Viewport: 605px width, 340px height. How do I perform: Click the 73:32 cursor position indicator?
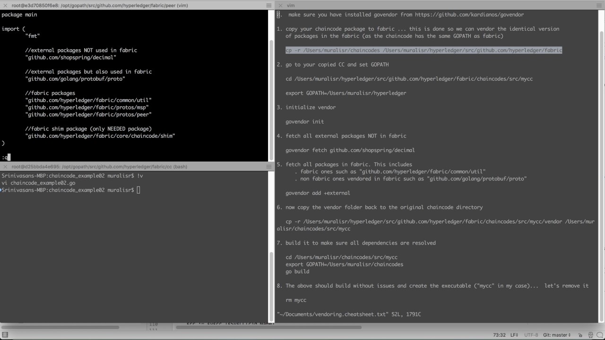(499, 335)
